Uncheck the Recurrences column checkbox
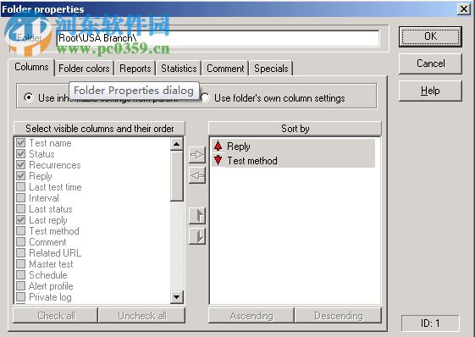This screenshot has height=337, width=475. coord(20,165)
